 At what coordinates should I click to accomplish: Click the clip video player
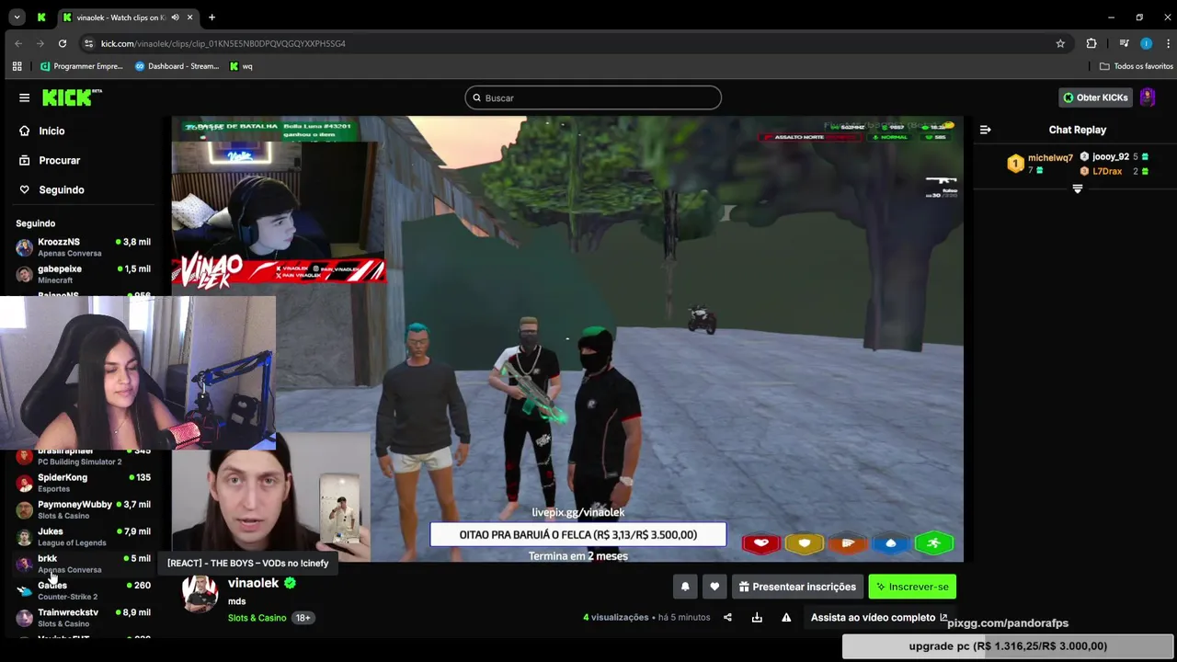coord(567,338)
